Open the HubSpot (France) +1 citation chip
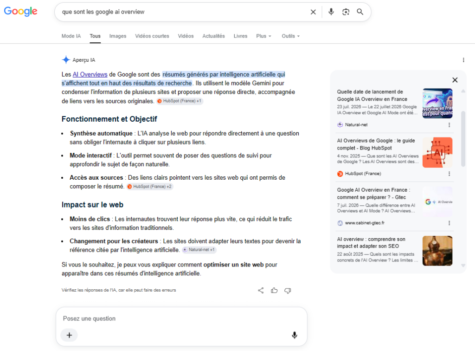 click(180, 101)
